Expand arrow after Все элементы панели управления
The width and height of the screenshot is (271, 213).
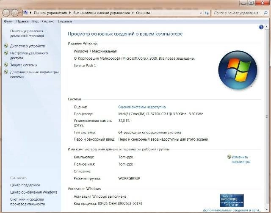pyautogui.click(x=133, y=13)
